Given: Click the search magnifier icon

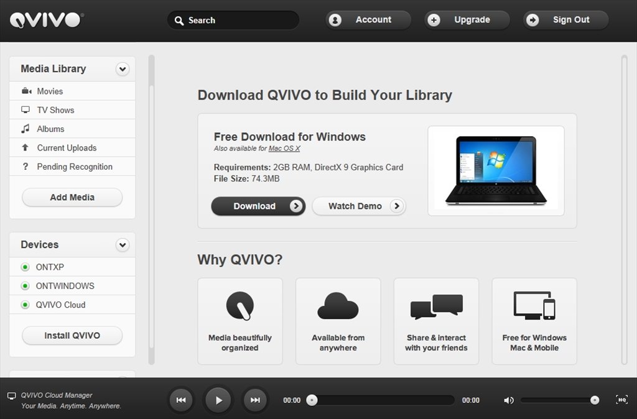Looking at the screenshot, I should coord(179,21).
